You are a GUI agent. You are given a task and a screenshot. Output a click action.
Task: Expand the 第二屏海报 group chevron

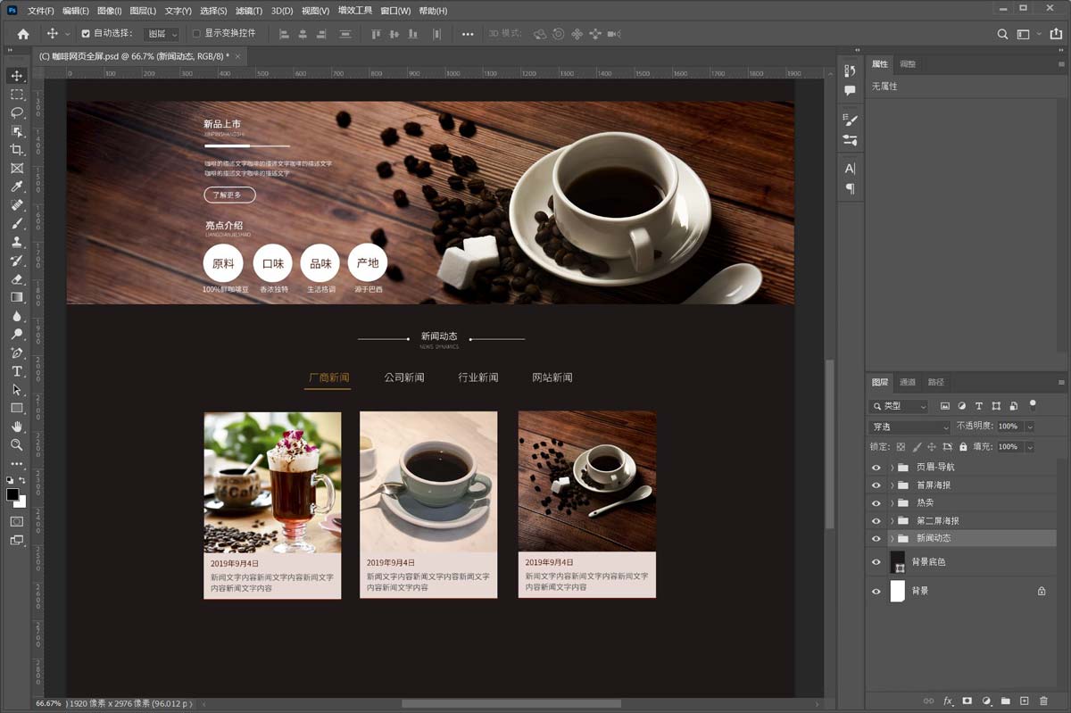892,520
